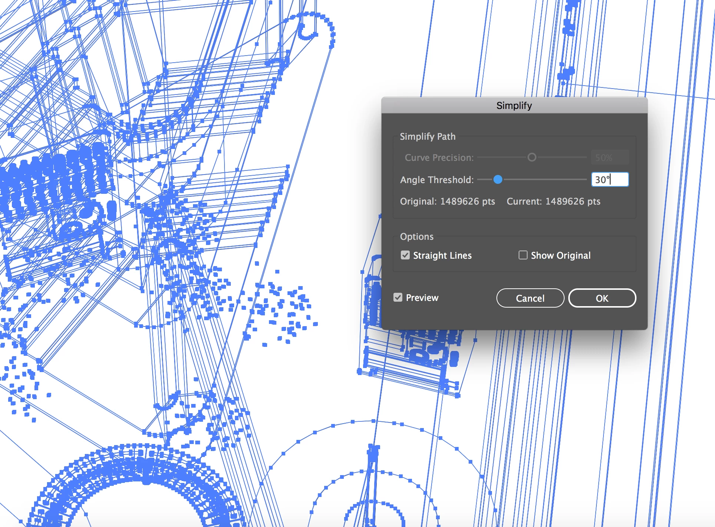Click the Options section heading
The image size is (715, 527).
[416, 237]
